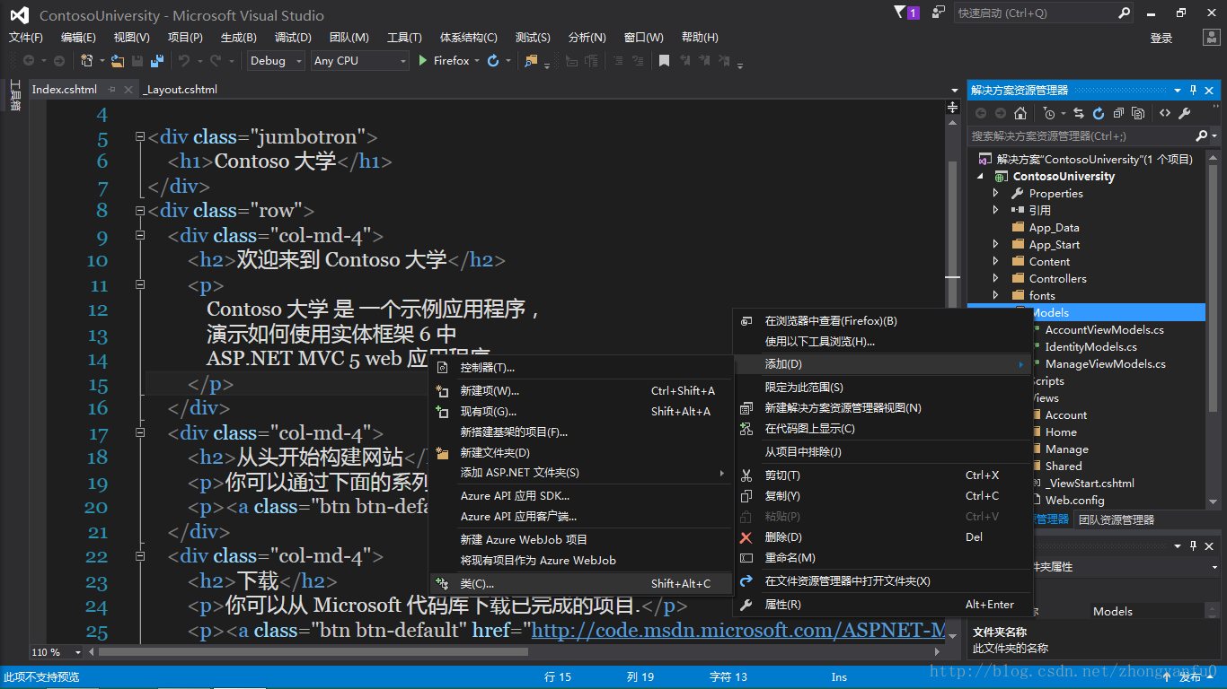Choose 在浏览器中查看(Firefox)(B) in context menu
1227x689 pixels.
tap(884, 320)
